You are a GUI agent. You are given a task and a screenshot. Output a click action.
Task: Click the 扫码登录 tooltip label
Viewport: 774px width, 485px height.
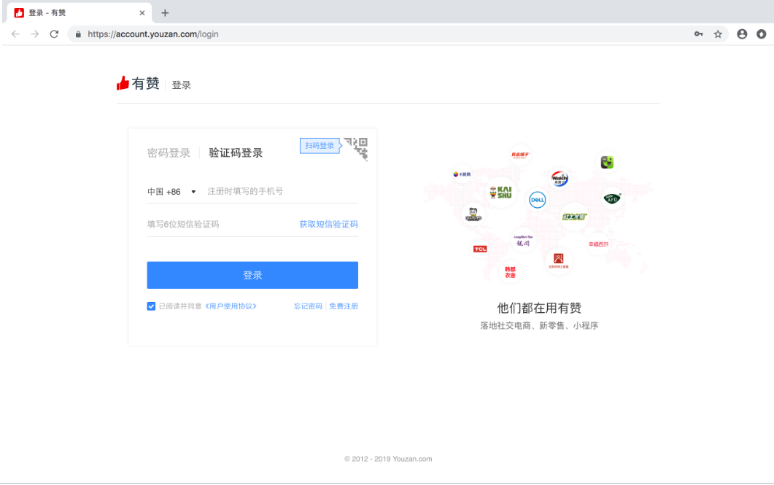[320, 146]
